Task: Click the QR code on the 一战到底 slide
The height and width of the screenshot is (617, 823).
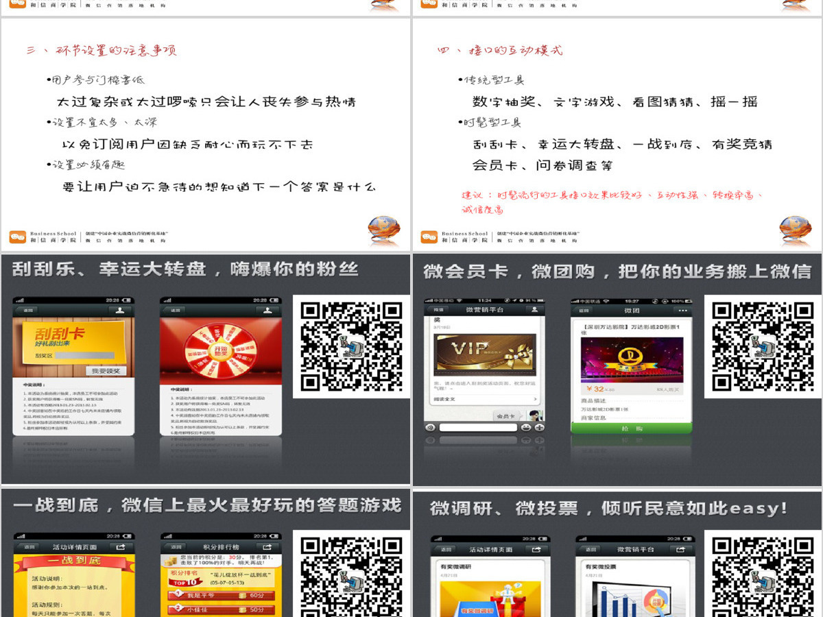Action: [x=351, y=577]
